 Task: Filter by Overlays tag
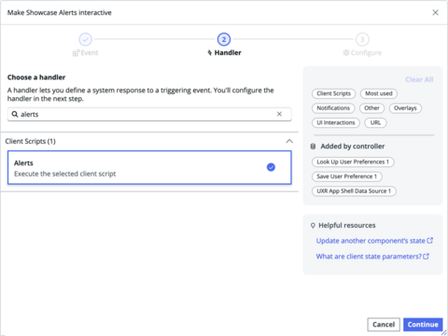405,108
